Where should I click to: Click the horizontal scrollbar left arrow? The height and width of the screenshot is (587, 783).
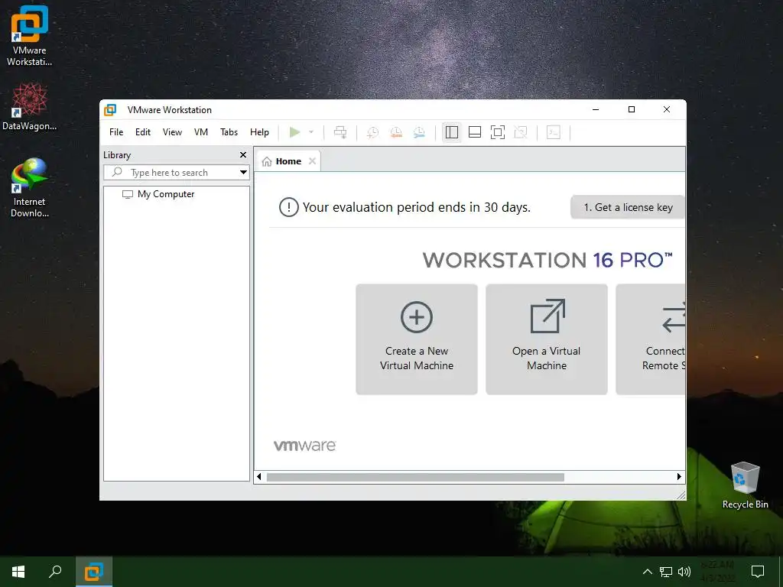pos(258,477)
